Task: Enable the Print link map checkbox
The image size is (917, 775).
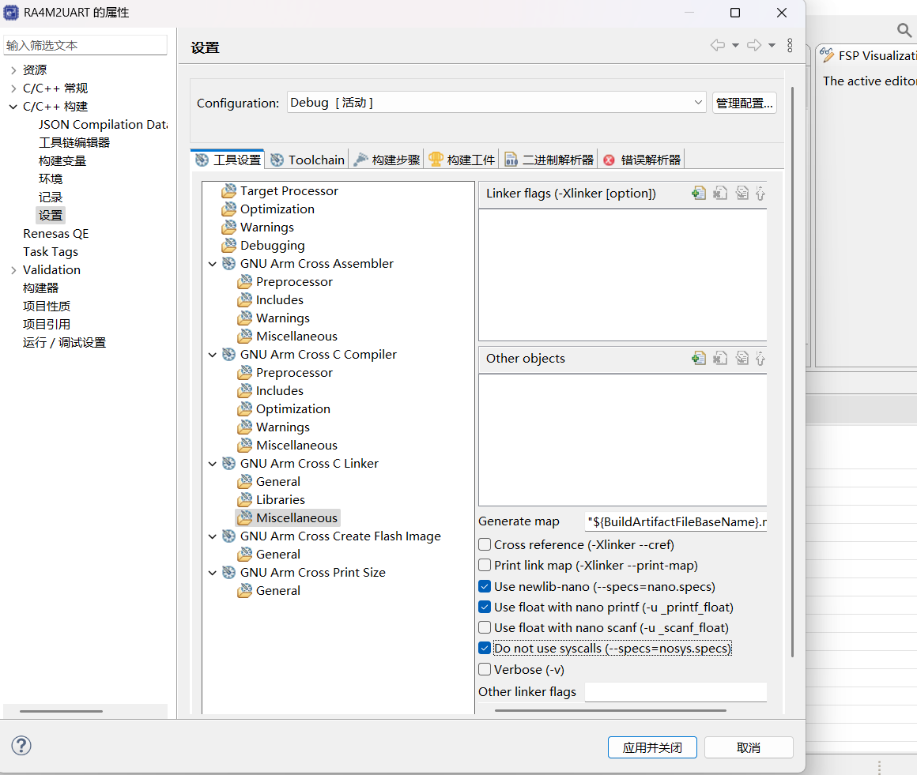Action: [x=485, y=565]
